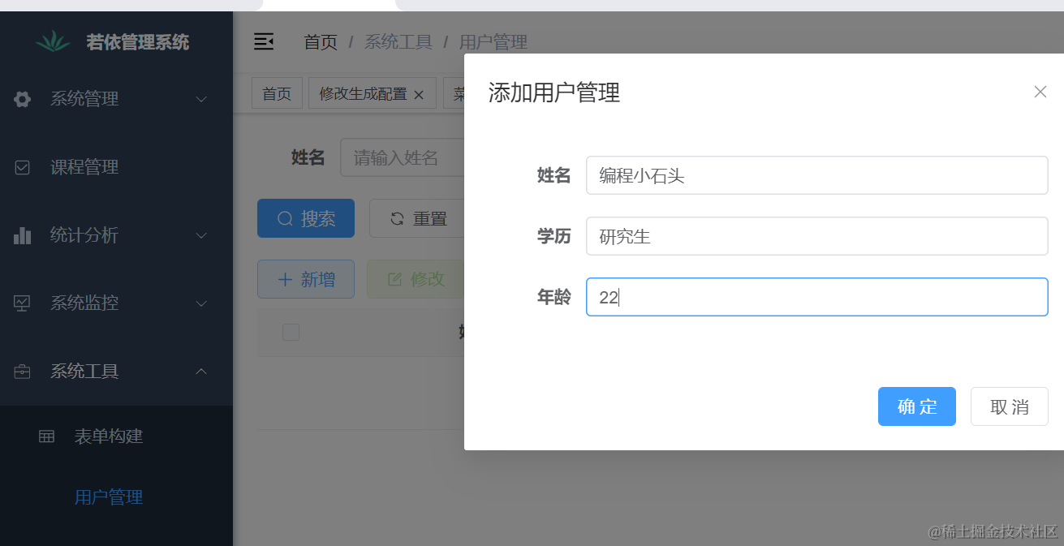Open 用户管理 in the sidebar
Image resolution: width=1064 pixels, height=546 pixels.
[x=109, y=497]
